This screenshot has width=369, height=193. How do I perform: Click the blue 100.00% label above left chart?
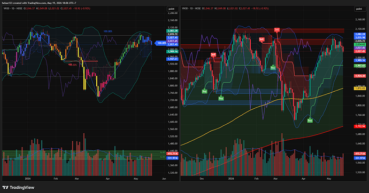(108, 31)
